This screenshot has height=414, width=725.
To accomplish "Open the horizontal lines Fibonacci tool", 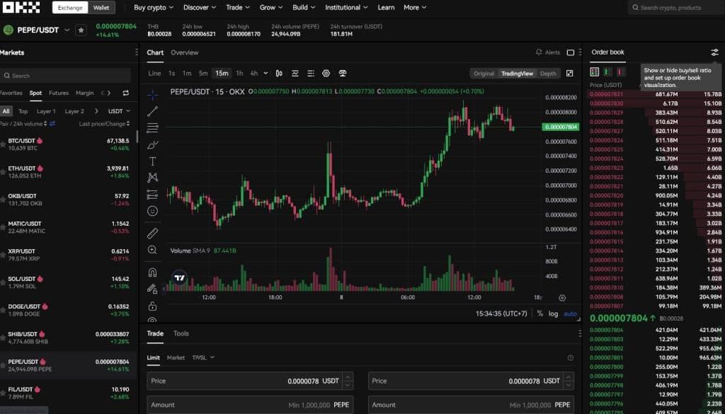I will click(x=153, y=128).
